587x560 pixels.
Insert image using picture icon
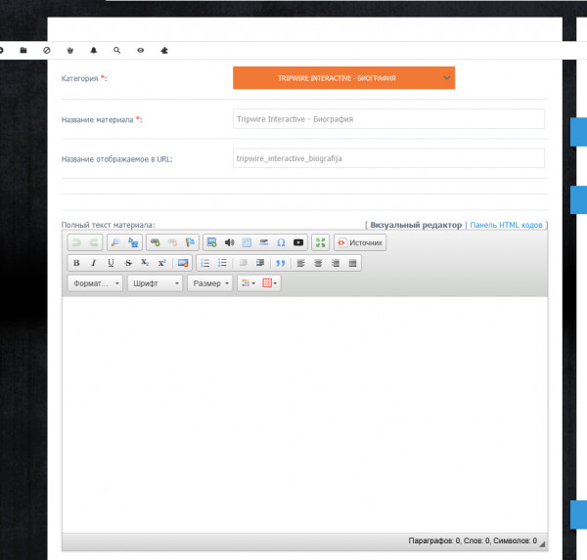tap(212, 242)
